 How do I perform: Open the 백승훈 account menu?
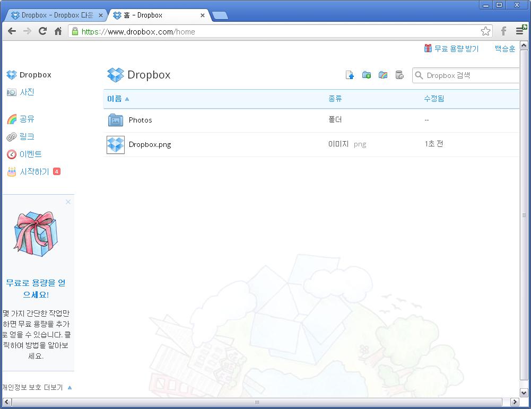click(x=505, y=48)
